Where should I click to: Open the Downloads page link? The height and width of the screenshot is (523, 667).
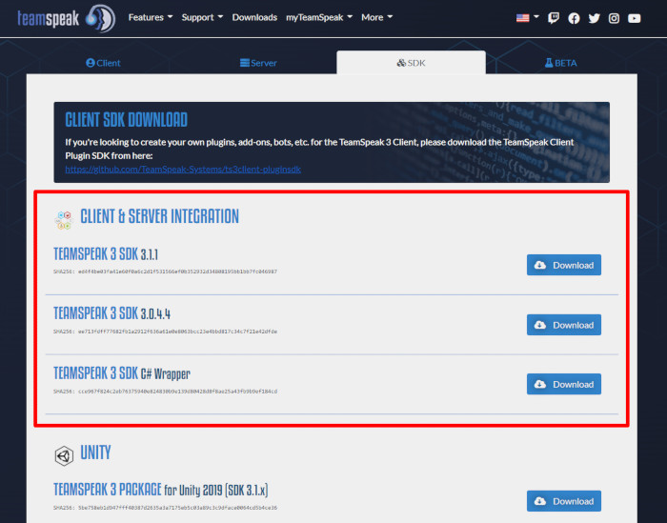(x=254, y=17)
